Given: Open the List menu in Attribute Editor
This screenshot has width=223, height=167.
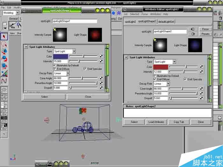Looking at the screenshot, I should [x=126, y=14].
